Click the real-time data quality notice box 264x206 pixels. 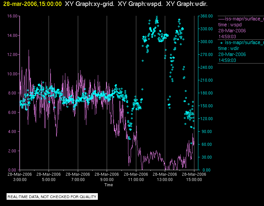pos(52,197)
